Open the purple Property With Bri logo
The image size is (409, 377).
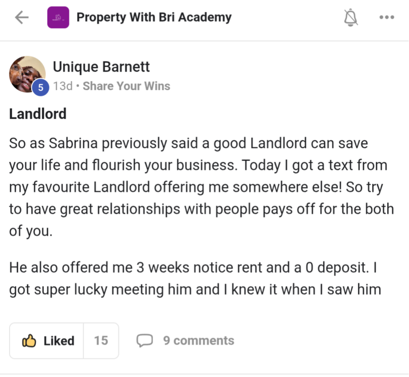click(x=58, y=17)
